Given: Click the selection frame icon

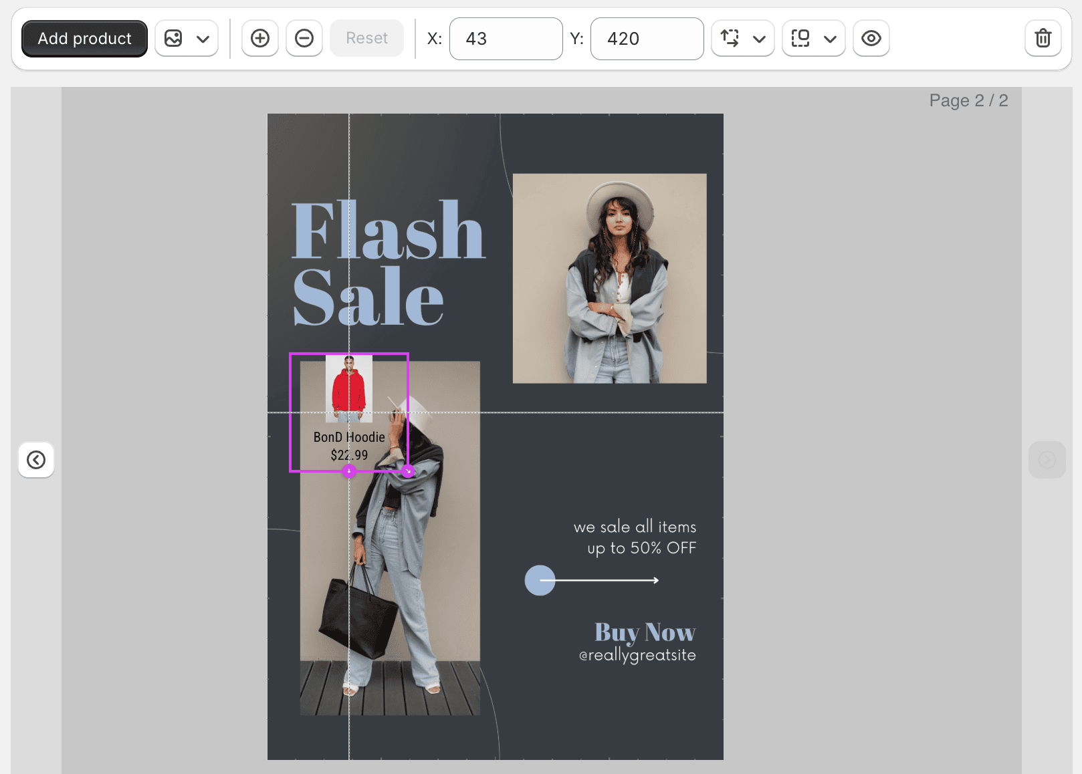Looking at the screenshot, I should (800, 39).
